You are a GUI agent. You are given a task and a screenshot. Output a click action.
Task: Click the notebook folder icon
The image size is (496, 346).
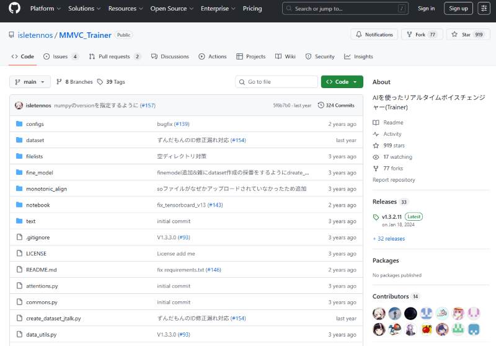(19, 205)
